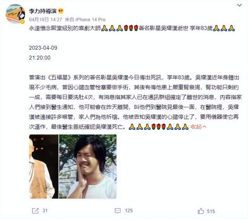Open the 李力持導演 username link

point(43,11)
